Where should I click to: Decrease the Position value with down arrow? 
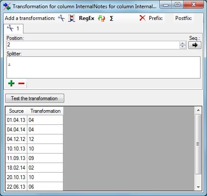pyautogui.click(x=183, y=47)
